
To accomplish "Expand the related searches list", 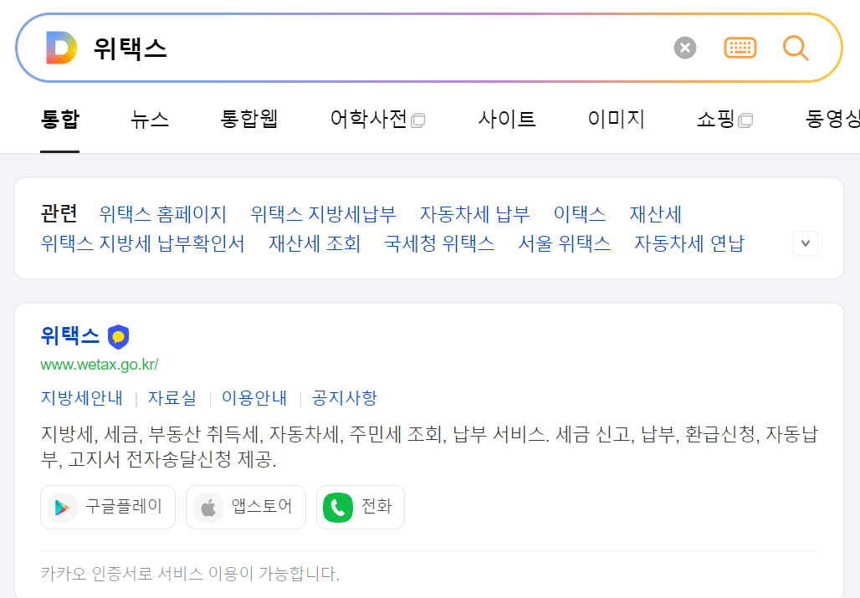I will pyautogui.click(x=805, y=243).
